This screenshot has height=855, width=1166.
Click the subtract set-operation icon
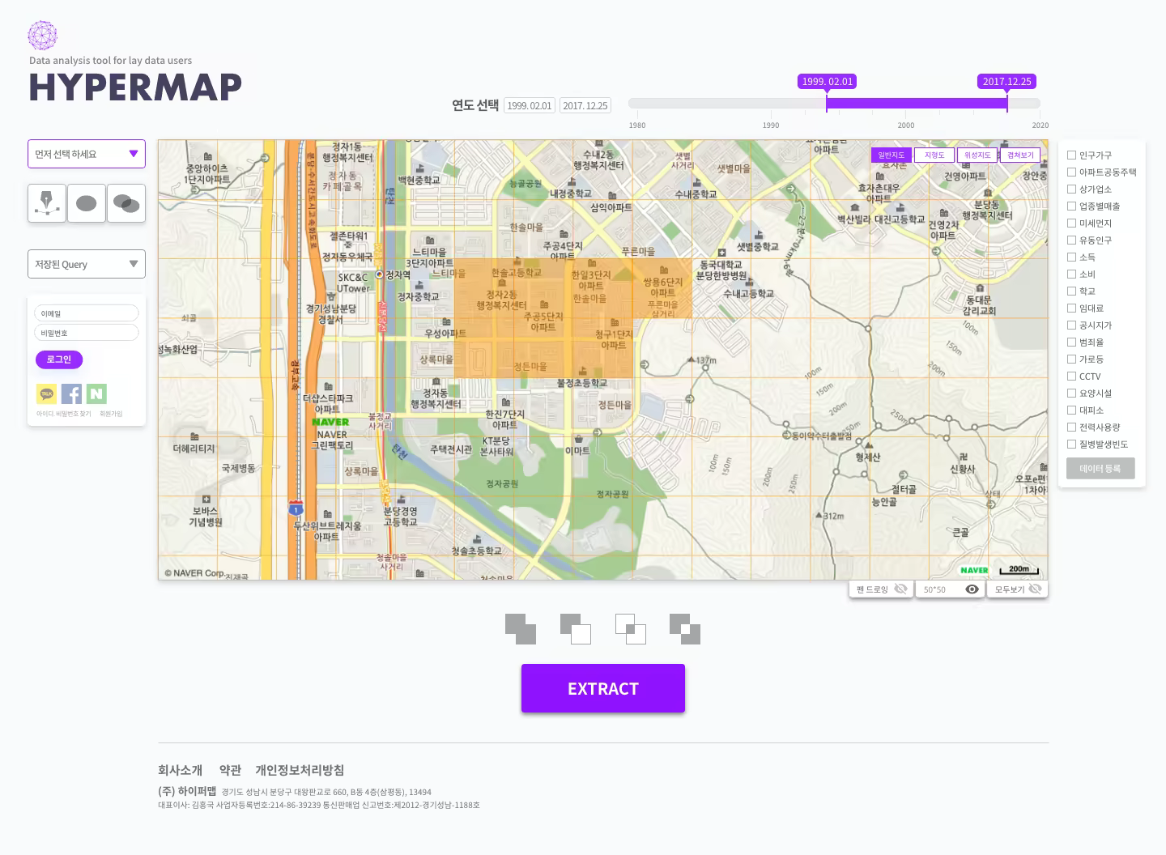tap(576, 629)
